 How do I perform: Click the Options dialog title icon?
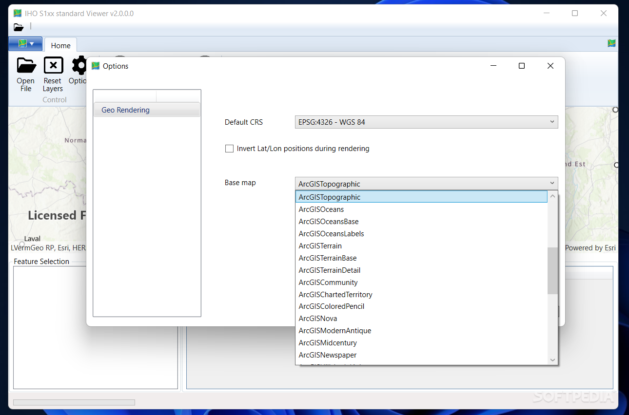(x=96, y=66)
